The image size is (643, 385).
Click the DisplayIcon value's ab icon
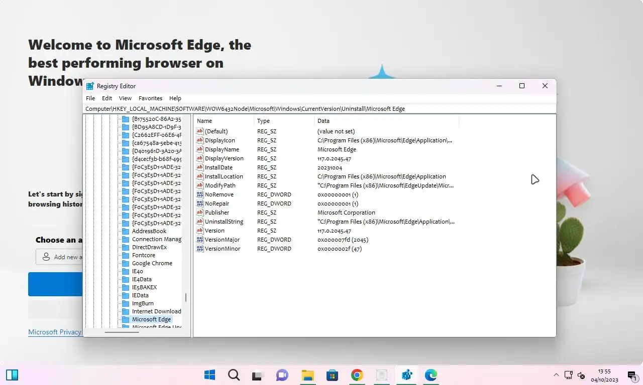click(200, 140)
